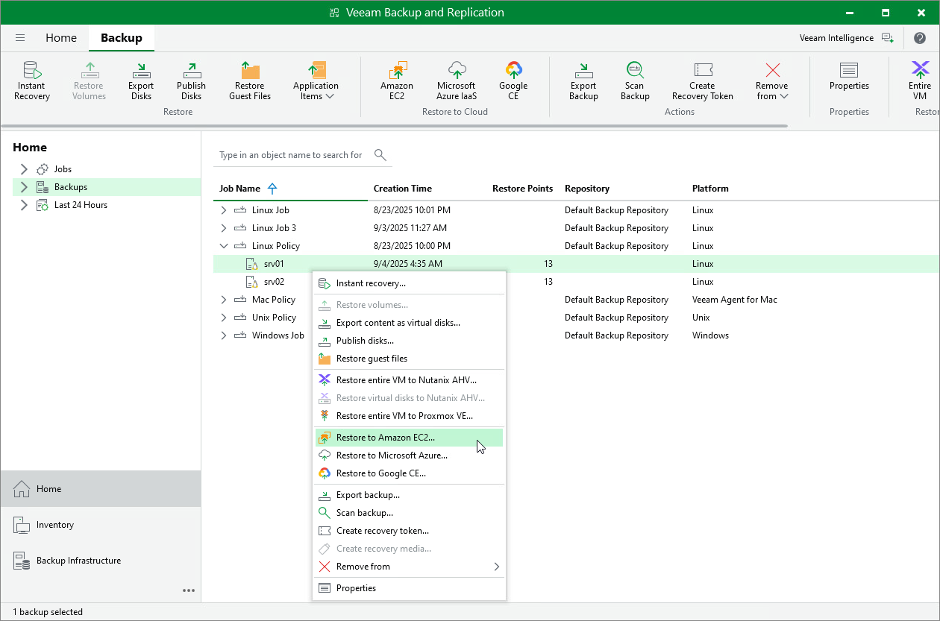Expand the Windows Job row

tap(223, 335)
